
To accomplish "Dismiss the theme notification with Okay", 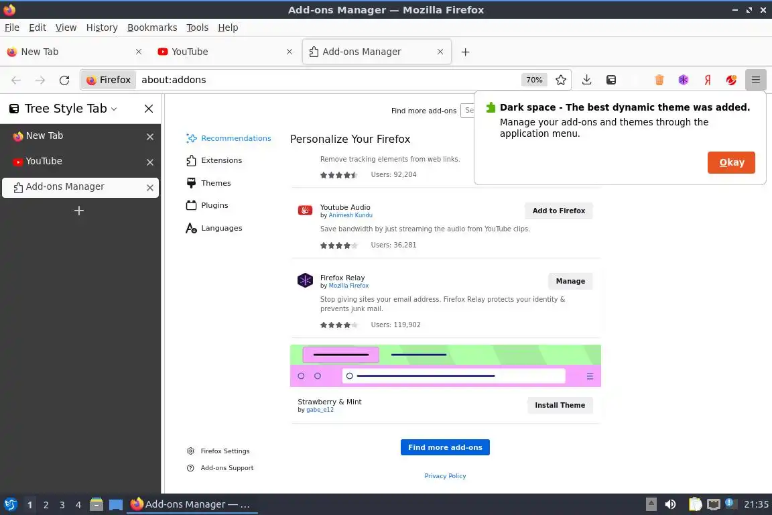I will coord(731,163).
